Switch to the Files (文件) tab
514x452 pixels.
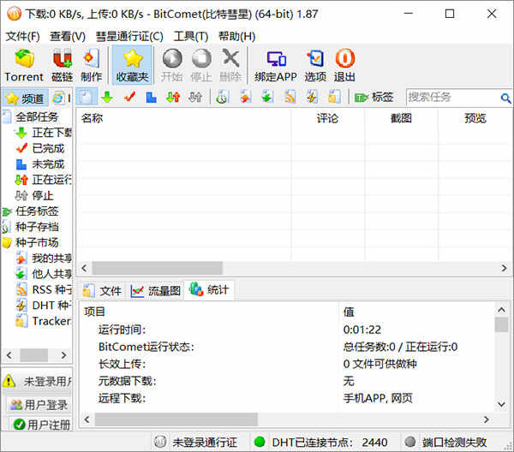[102, 290]
